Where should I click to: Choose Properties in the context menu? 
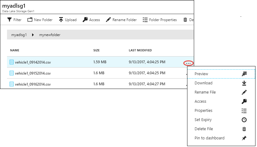[203, 111]
